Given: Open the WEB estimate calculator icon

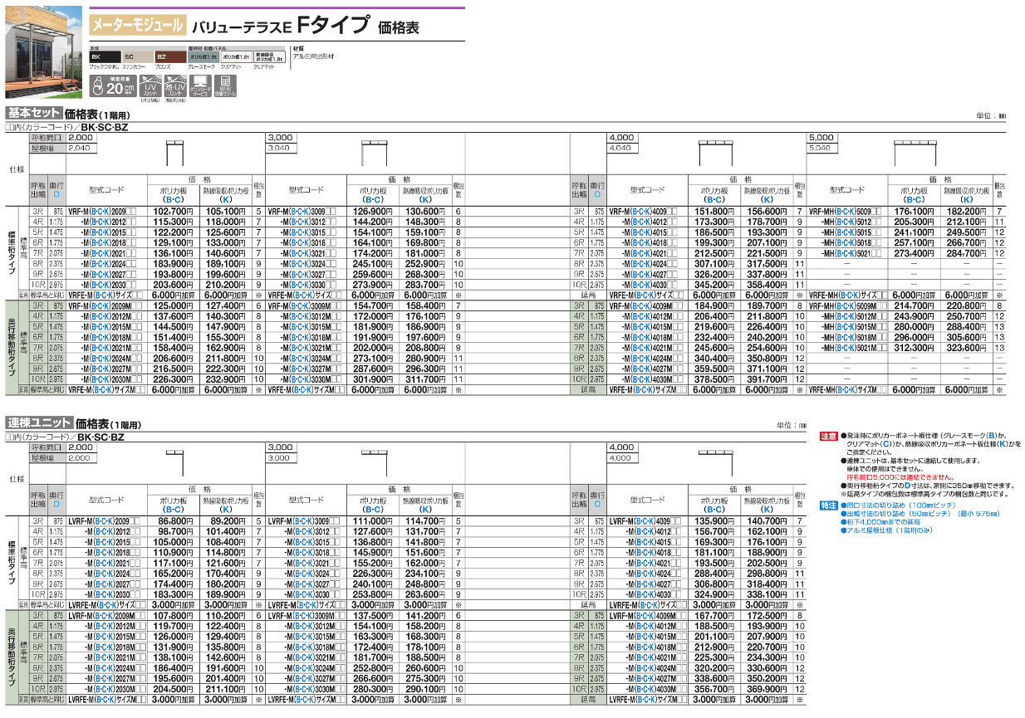Looking at the screenshot, I should (225, 85).
